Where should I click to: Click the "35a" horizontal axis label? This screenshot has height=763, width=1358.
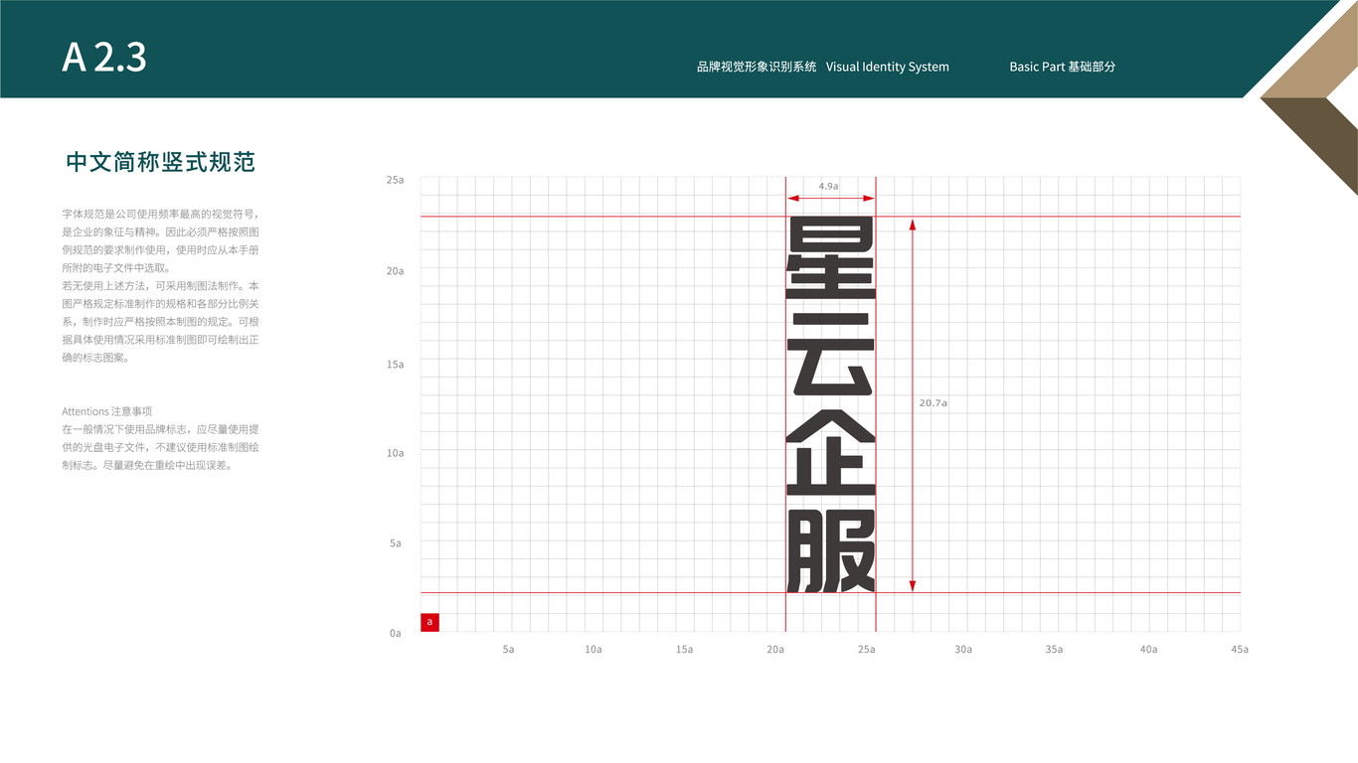[x=1054, y=650]
